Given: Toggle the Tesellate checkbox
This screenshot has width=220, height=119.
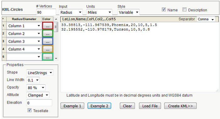Looking at the screenshot, I should click(x=30, y=110).
